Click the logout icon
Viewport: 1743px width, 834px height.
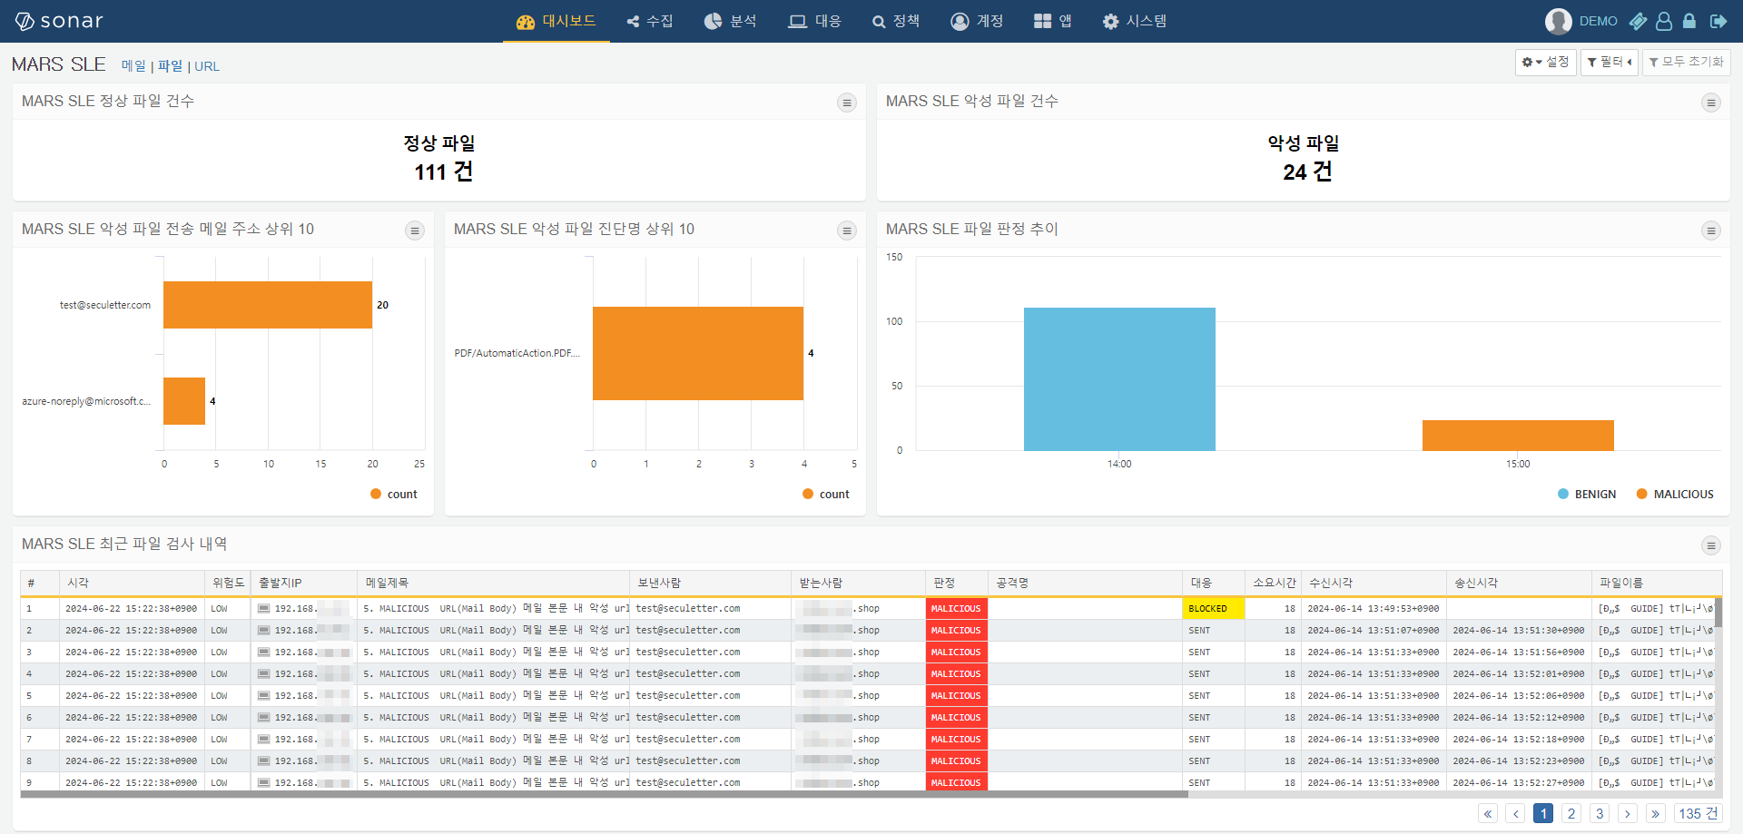tap(1718, 21)
